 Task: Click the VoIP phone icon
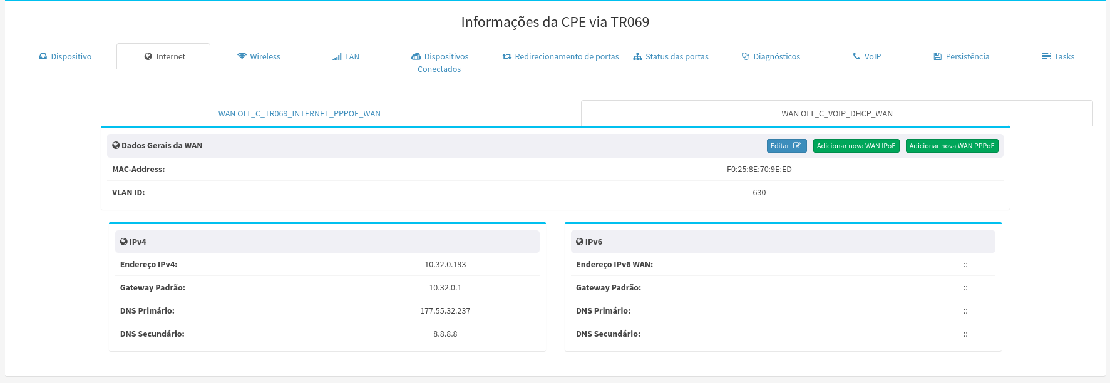[856, 56]
